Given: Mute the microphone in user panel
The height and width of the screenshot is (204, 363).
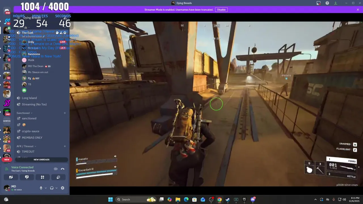Looking at the screenshot, I should coord(41,188).
